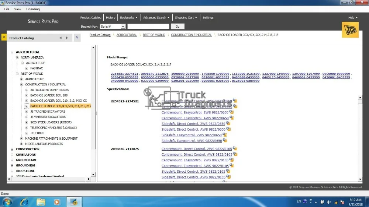
Task: Click the icon next to Sideshift Direct Control AWS 9822/0650
Action: point(228,129)
